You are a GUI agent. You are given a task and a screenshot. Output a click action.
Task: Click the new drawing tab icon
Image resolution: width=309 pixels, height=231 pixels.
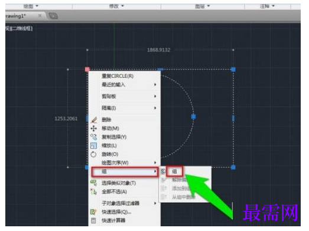tap(53, 16)
